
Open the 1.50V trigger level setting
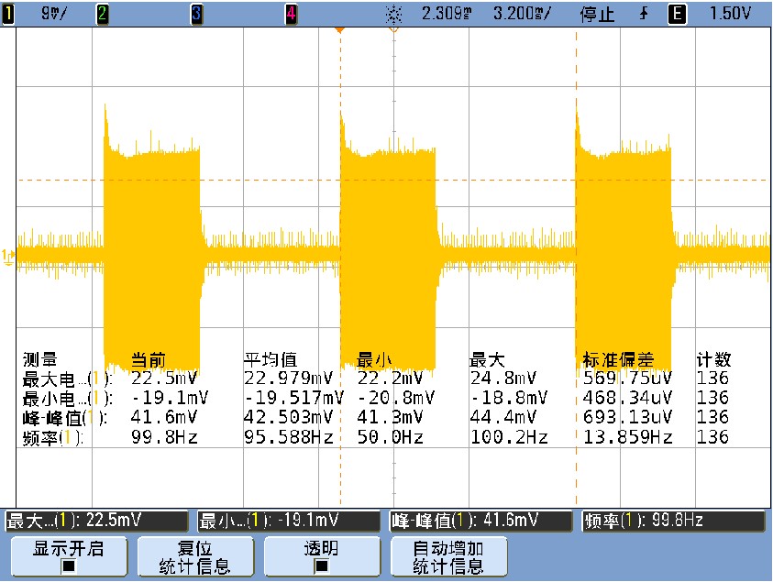tap(732, 14)
